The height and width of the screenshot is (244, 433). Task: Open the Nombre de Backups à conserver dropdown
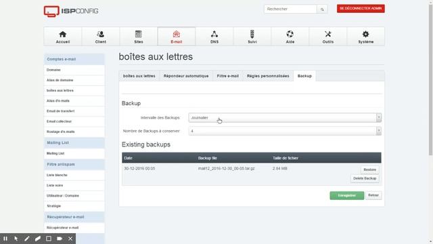(285, 131)
